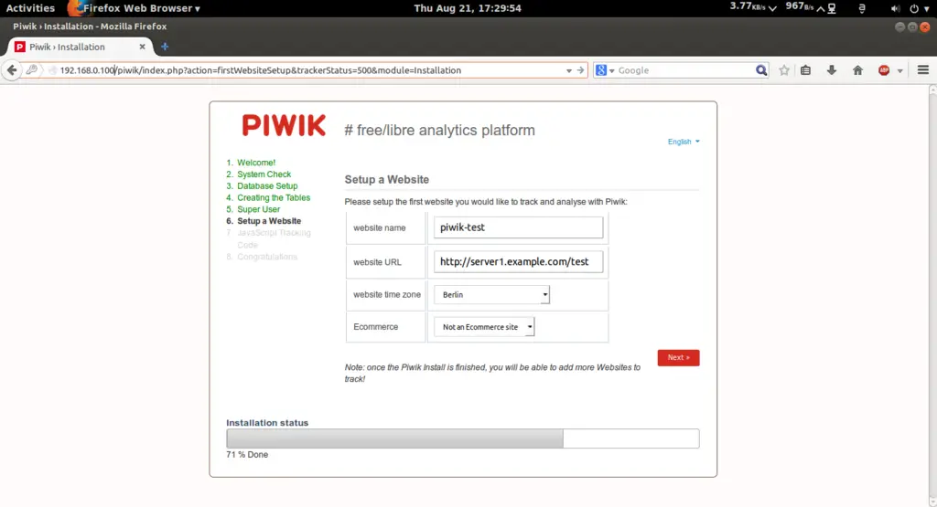Image resolution: width=937 pixels, height=507 pixels.
Task: Focus the Google search field
Action: coord(684,70)
